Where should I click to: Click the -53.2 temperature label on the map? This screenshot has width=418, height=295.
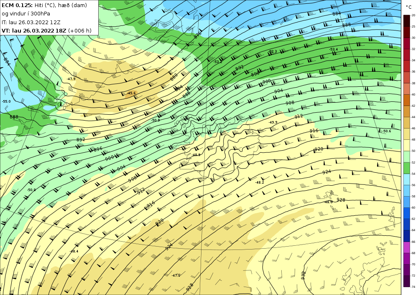pos(218,62)
